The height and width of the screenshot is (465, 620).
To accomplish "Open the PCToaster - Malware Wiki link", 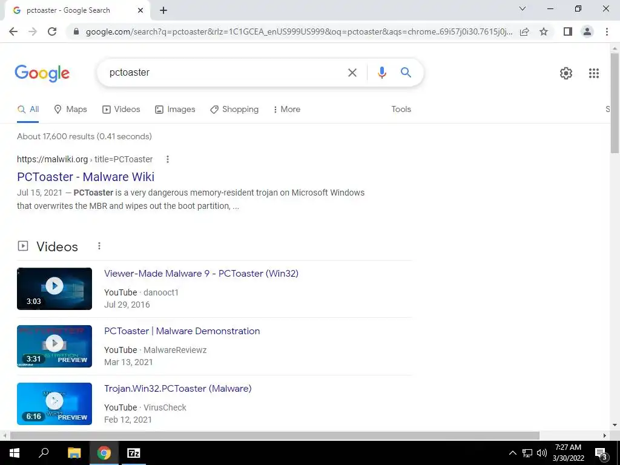I will point(86,177).
